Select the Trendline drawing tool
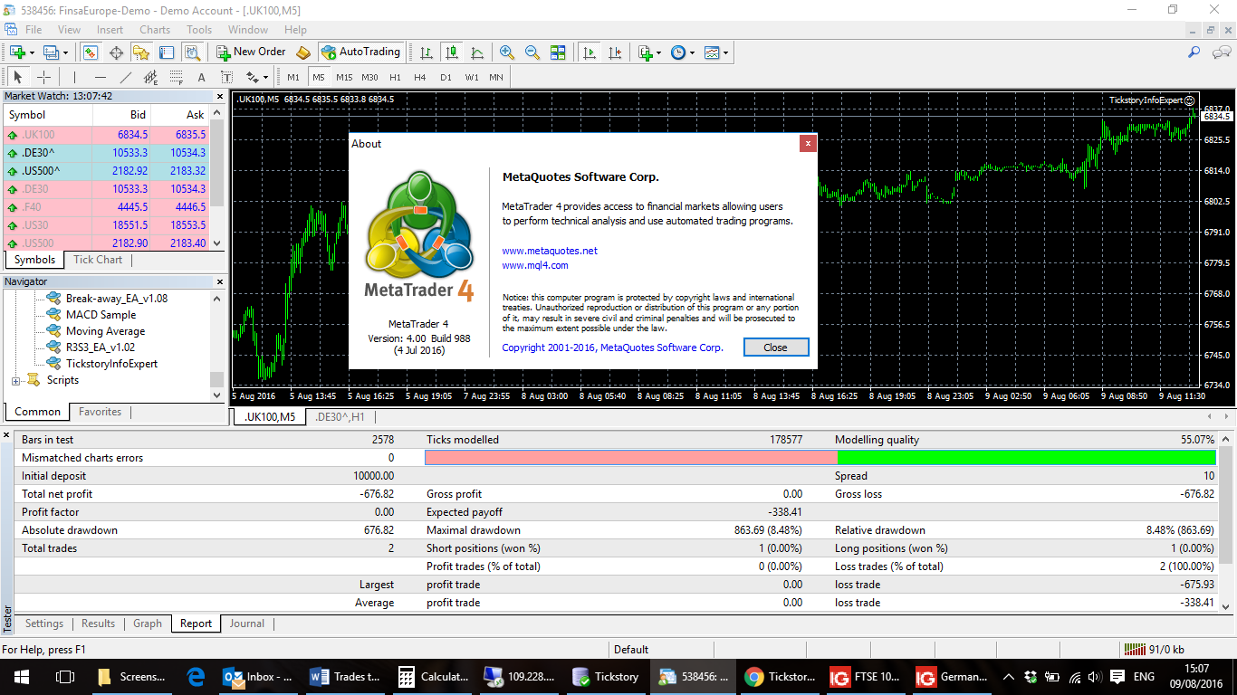This screenshot has height=695, width=1237. 126,77
